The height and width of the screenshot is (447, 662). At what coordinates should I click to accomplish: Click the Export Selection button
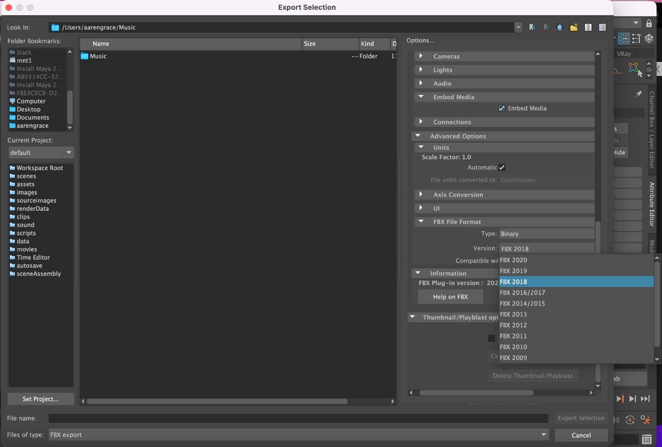pyautogui.click(x=581, y=418)
